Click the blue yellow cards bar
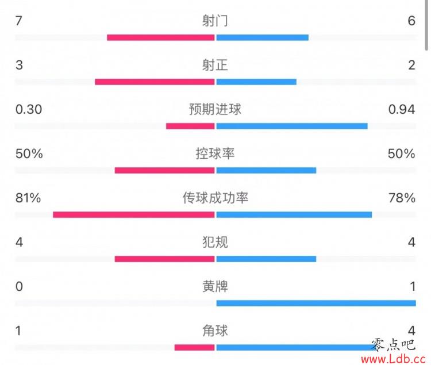Viewport: 431px width, 365px height. point(316,303)
